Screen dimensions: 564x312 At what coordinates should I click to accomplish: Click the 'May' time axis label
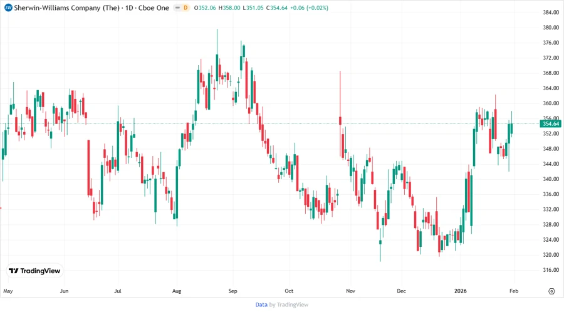pyautogui.click(x=8, y=291)
